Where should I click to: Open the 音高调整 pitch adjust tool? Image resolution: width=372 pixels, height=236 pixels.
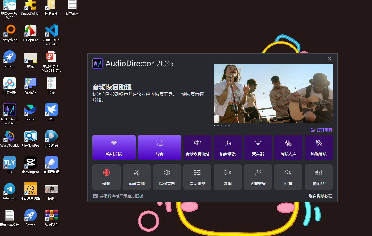pyautogui.click(x=197, y=177)
